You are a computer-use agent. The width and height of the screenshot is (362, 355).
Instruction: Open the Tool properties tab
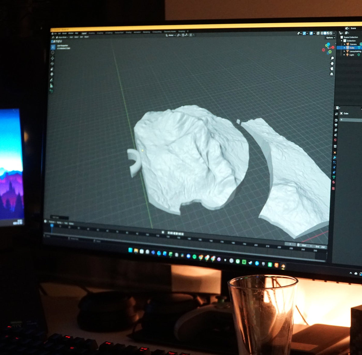tap(336, 114)
